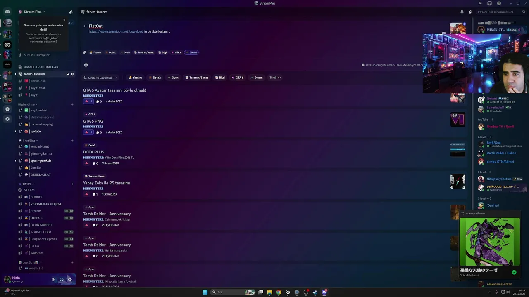Open member Shadow TH / Şamil profile
This screenshot has width=529, height=297.
(500, 127)
